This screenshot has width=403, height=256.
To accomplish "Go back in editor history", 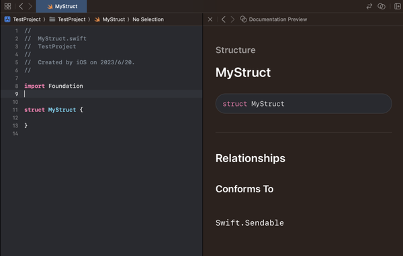I will (21, 6).
